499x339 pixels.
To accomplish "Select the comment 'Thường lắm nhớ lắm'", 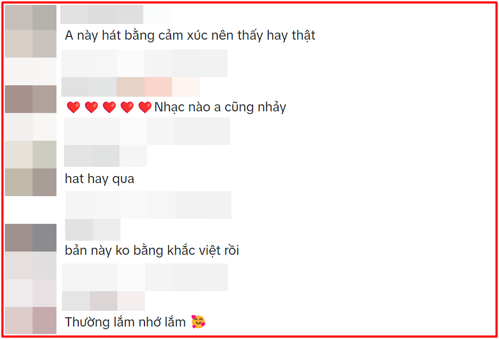I will tap(125, 322).
